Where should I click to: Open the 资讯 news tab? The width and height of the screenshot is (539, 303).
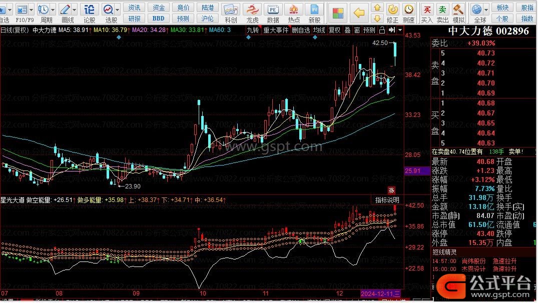click(134, 7)
